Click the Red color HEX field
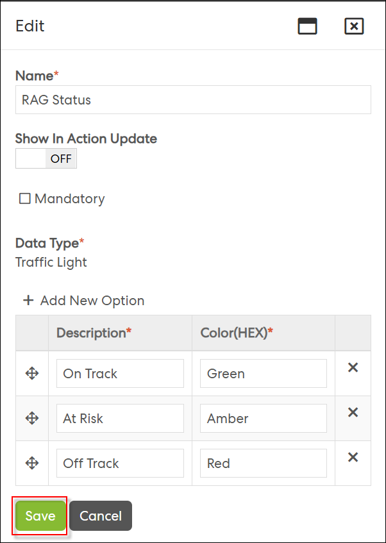386x543 pixels. click(264, 463)
